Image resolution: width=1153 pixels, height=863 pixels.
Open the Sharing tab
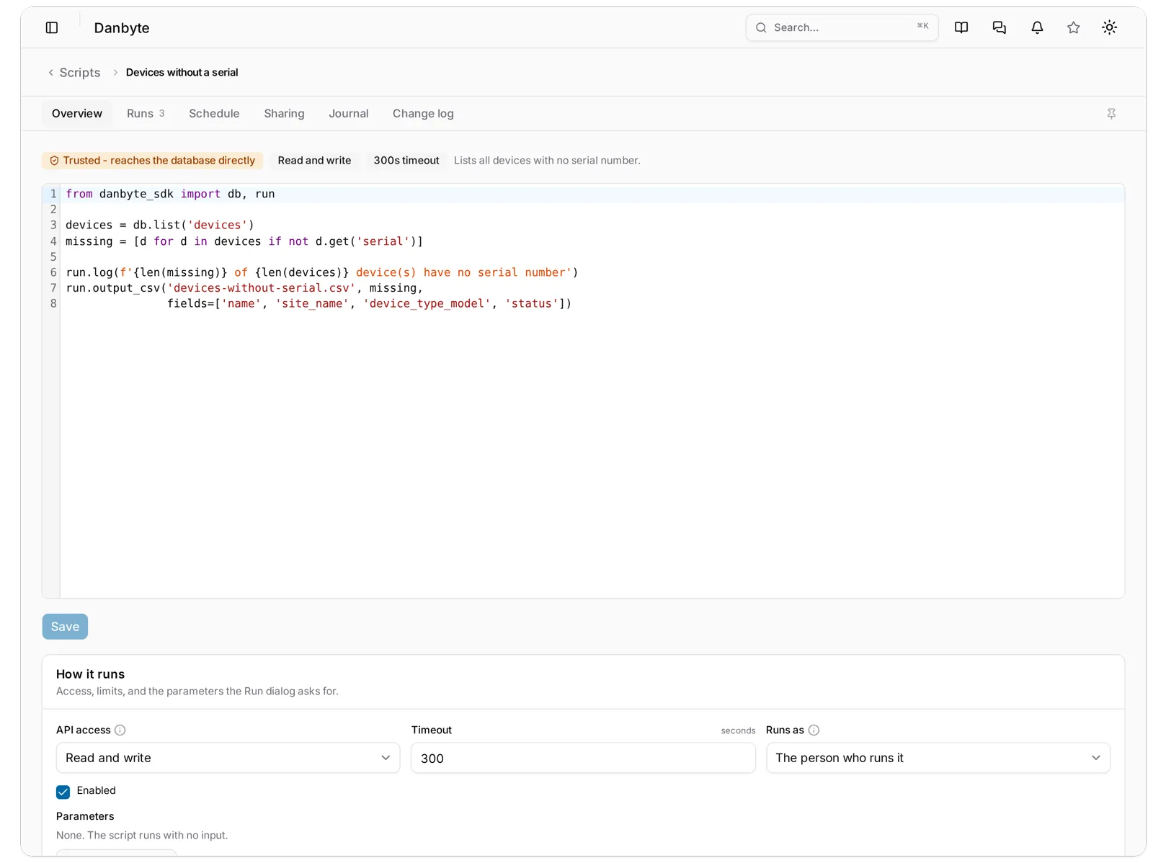point(284,113)
